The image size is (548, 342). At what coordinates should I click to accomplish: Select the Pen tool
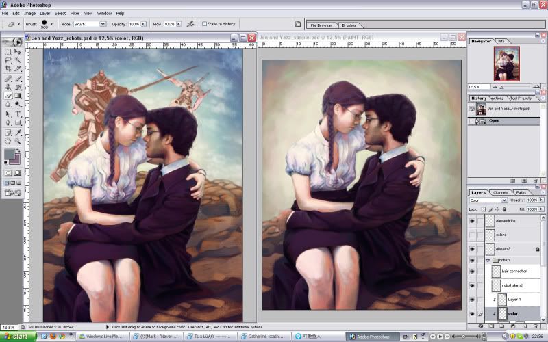pyautogui.click(x=8, y=122)
